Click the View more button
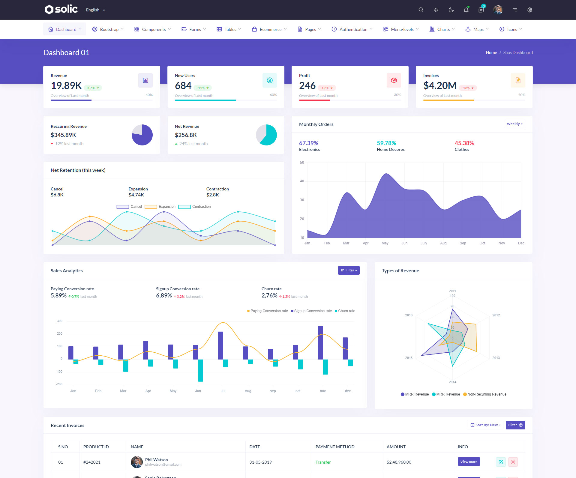Screen dimensions: 576x478 coord(469,462)
